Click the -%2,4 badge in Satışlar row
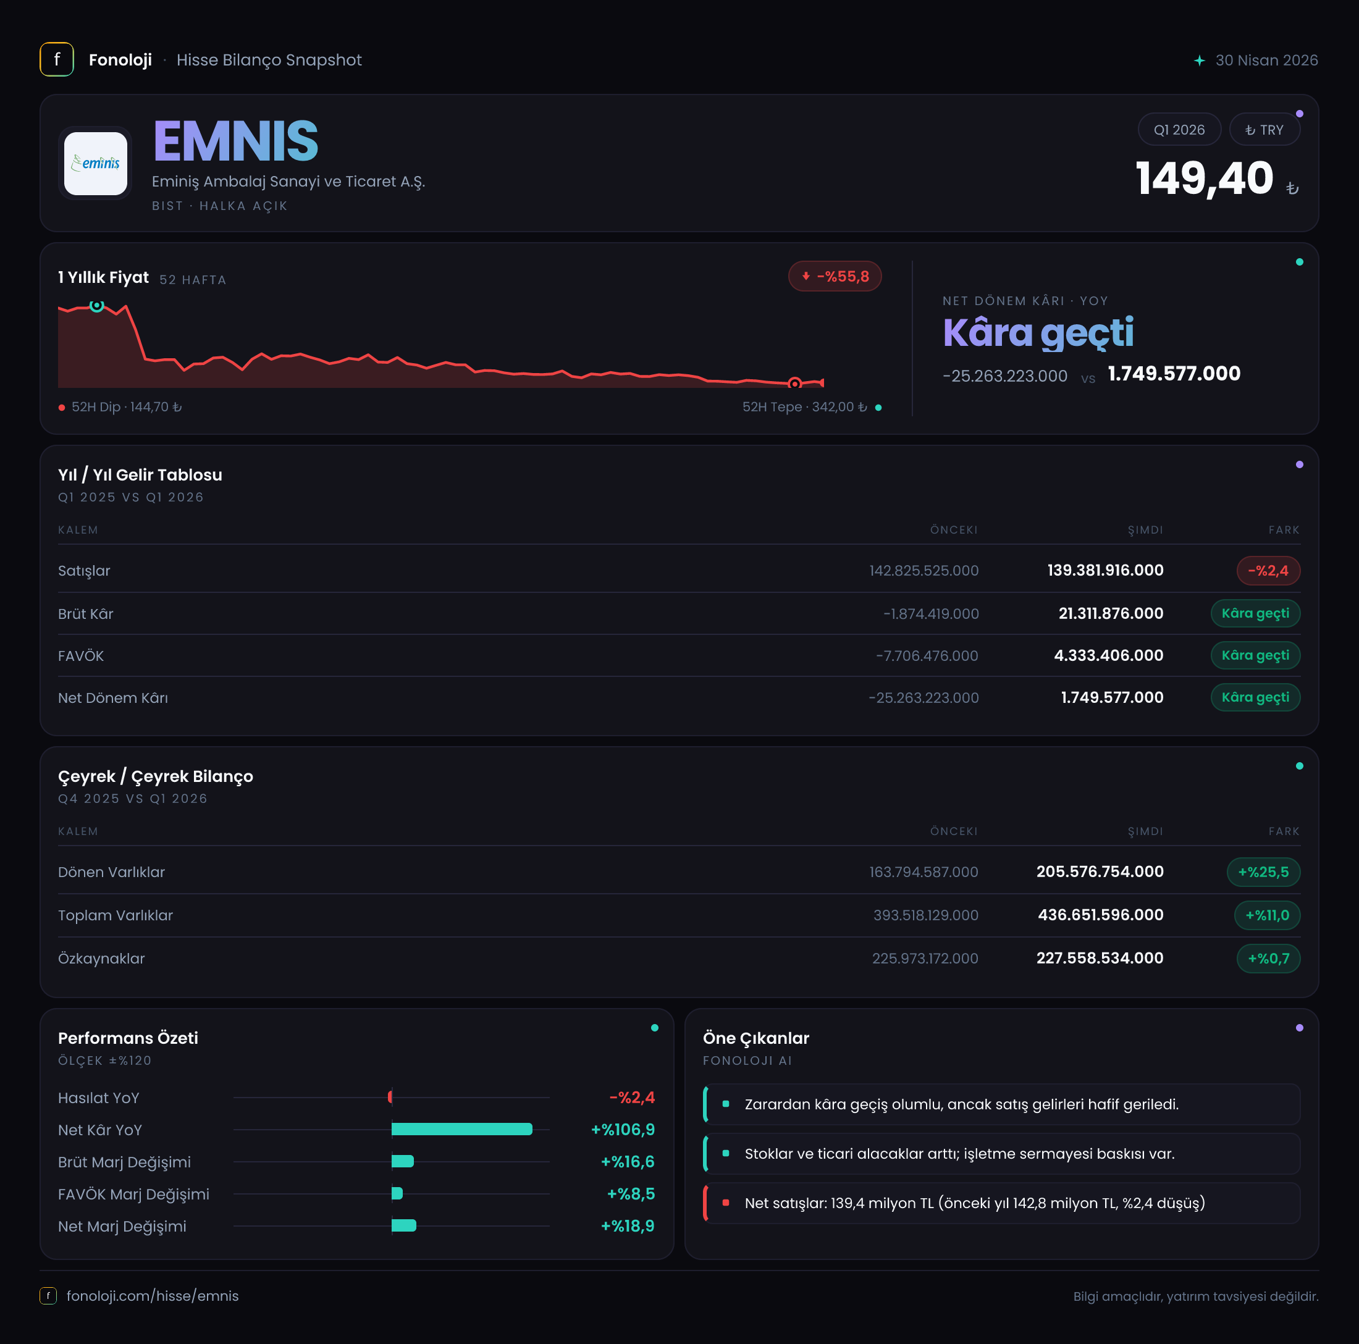 point(1268,570)
